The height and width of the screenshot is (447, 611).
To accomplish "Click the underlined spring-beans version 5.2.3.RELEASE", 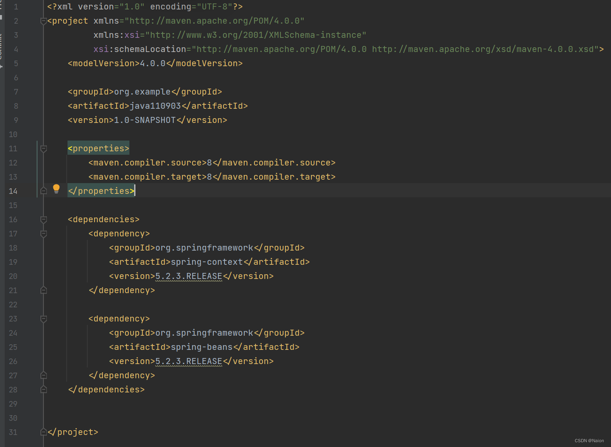I will coord(188,361).
